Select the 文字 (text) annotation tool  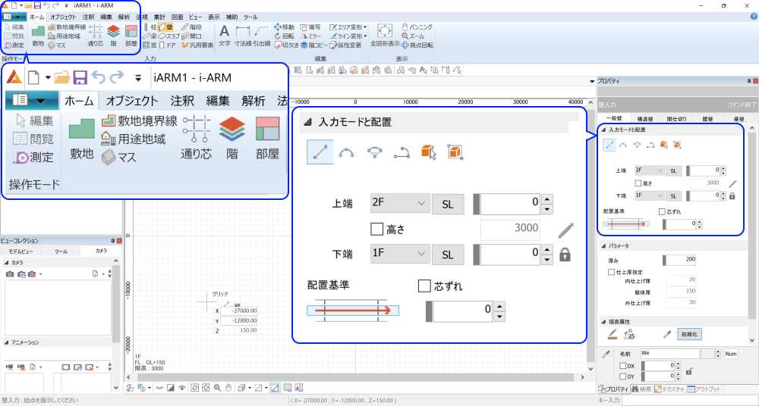224,36
